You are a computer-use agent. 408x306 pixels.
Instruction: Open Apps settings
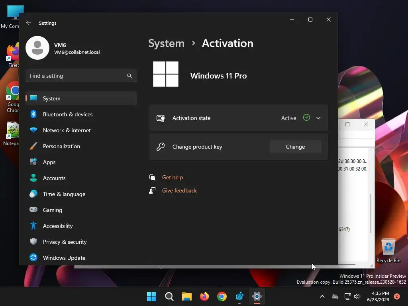tap(81, 162)
